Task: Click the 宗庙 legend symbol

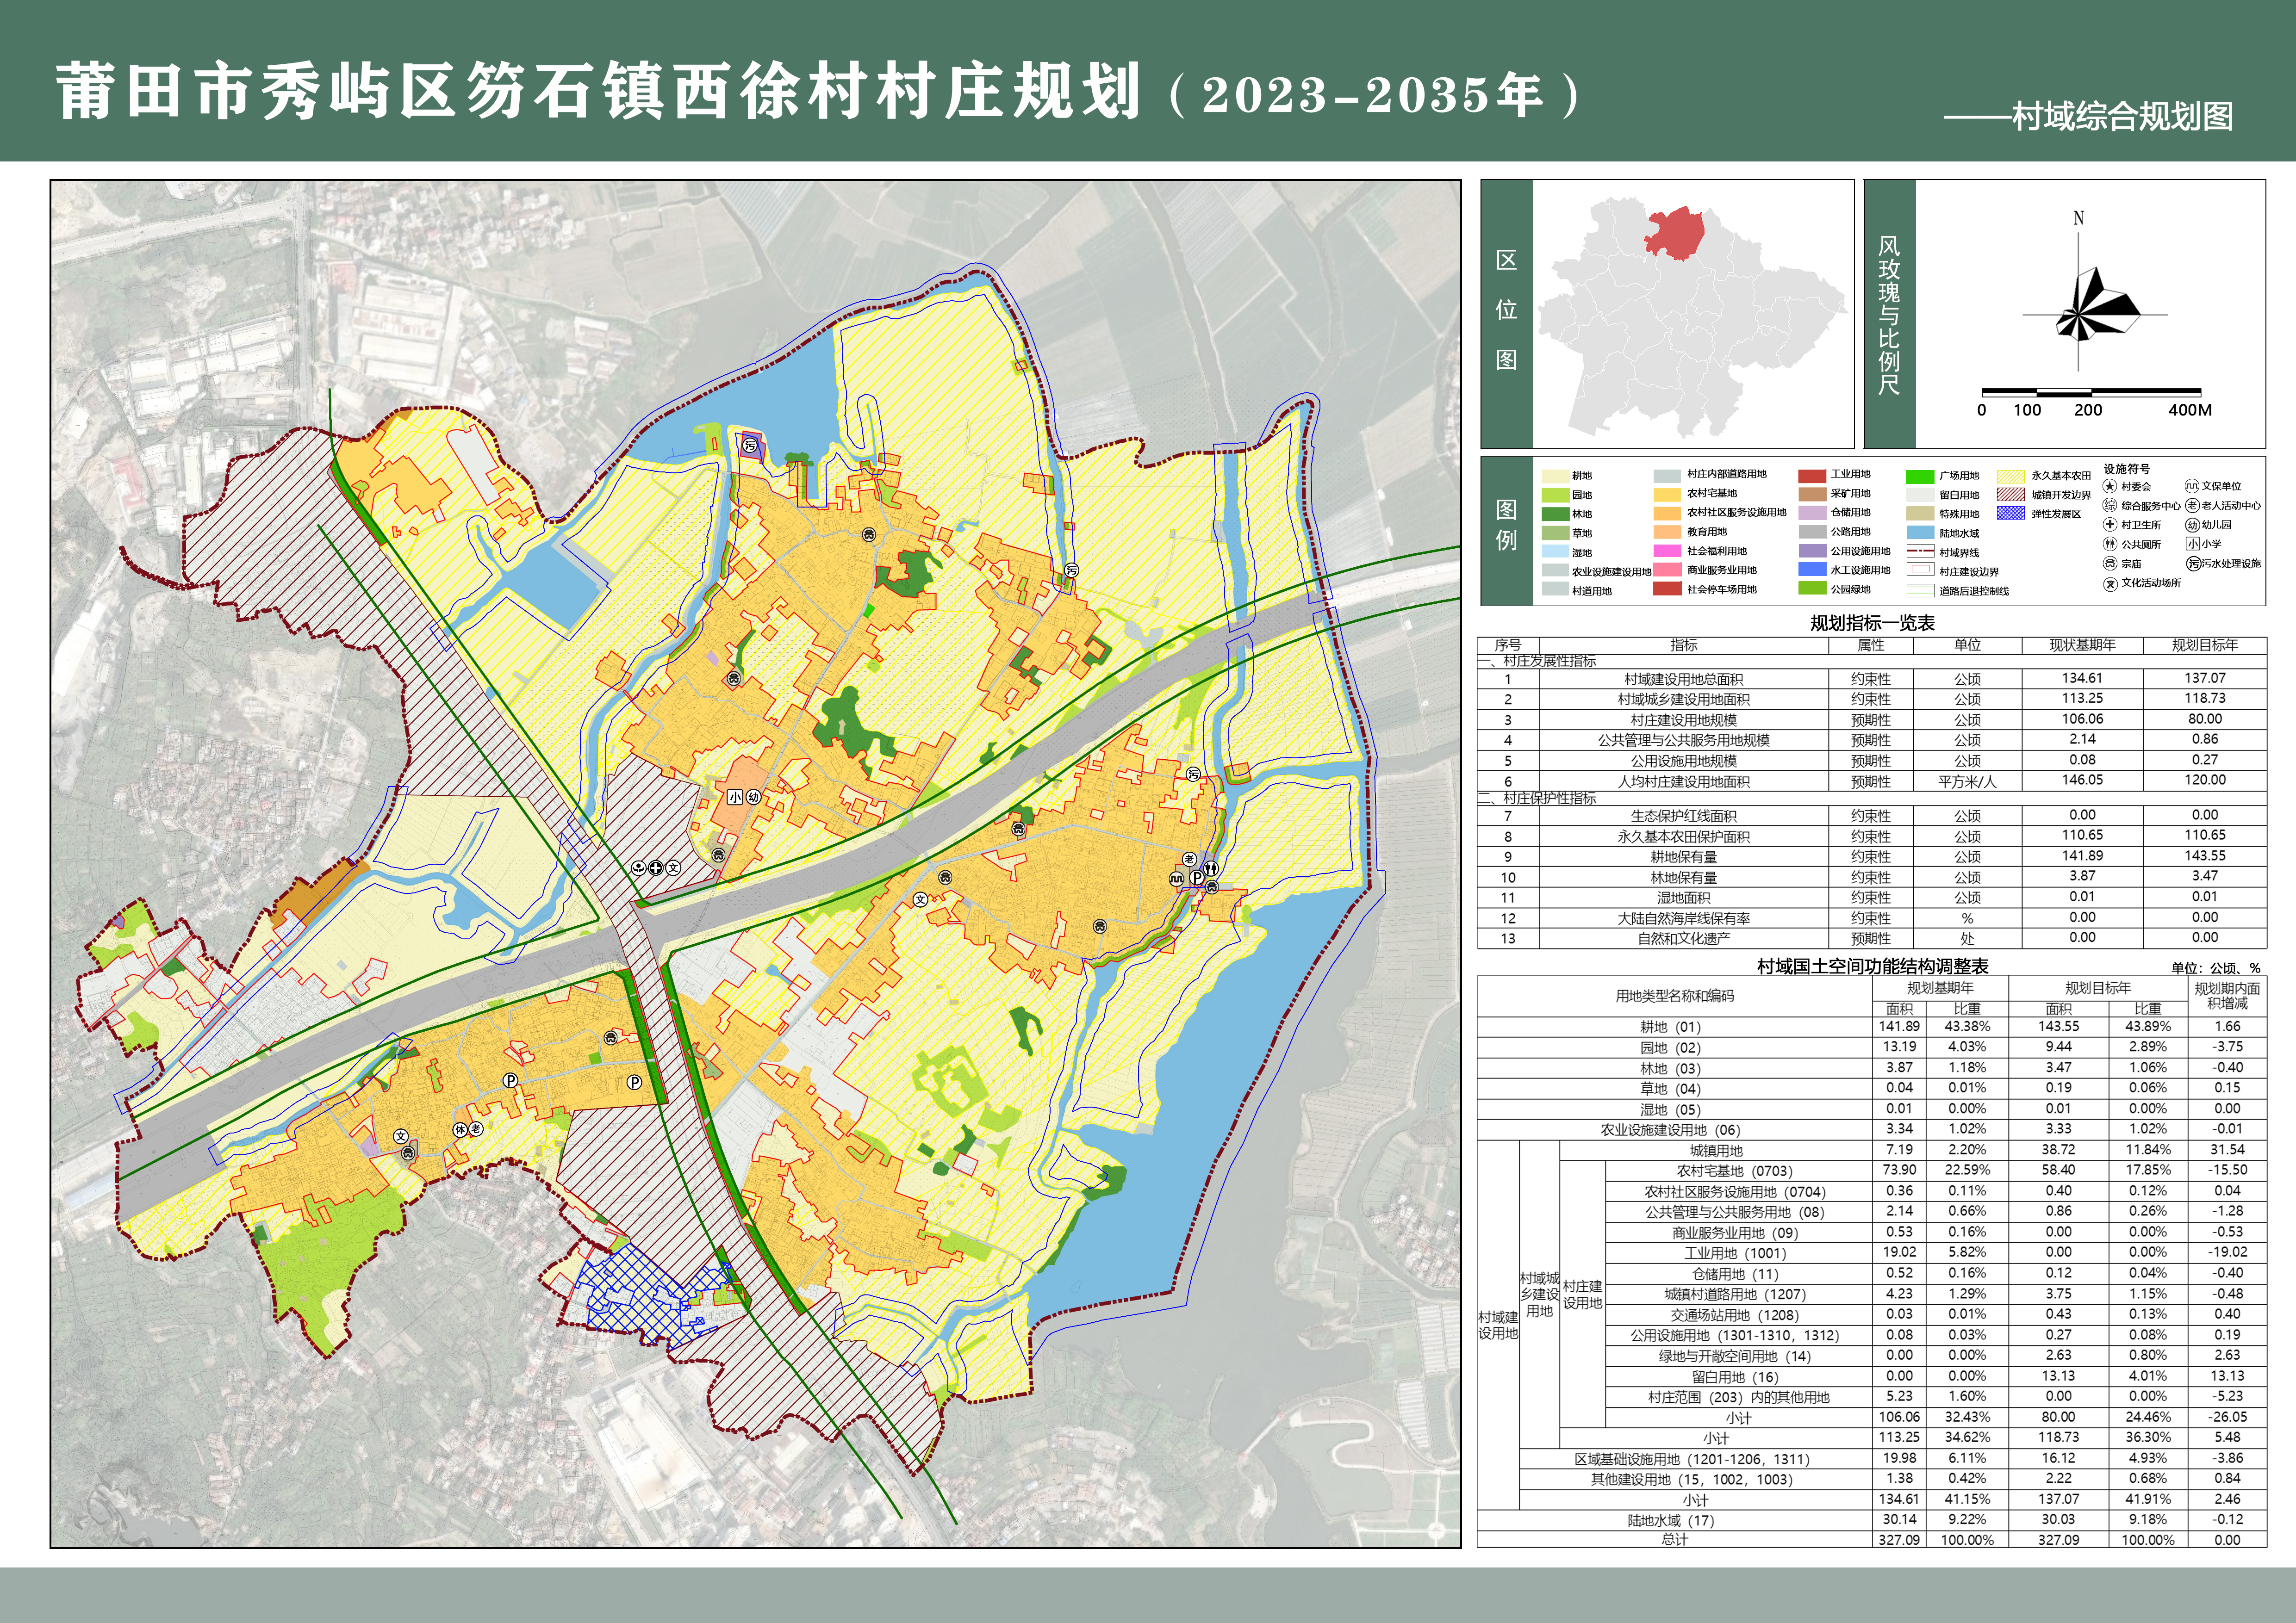Action: point(2110,564)
